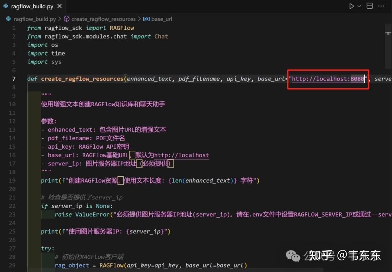
Task: Click docstring line 使用增强文本创建RAGFlow知识库和聊天助手
Action: (x=103, y=104)
